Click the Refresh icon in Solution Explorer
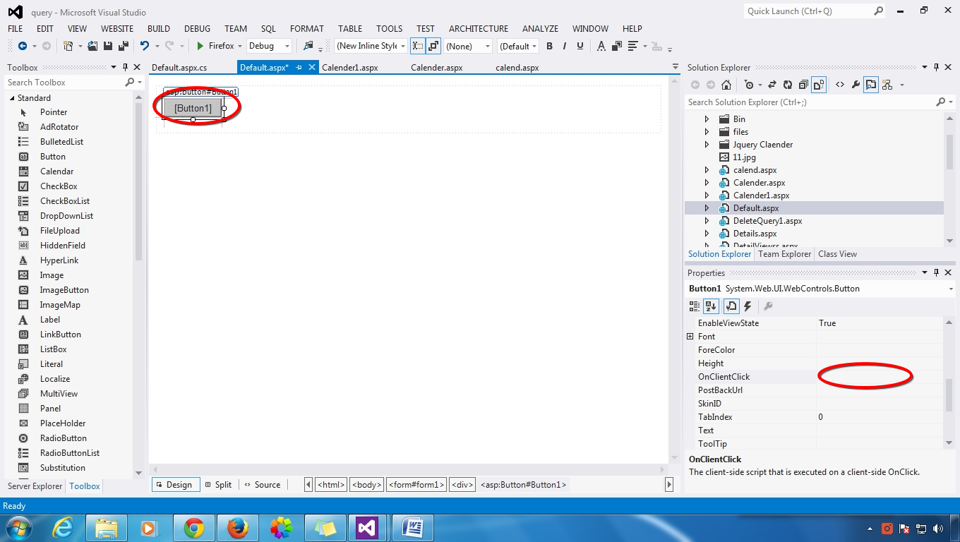This screenshot has height=542, width=960. point(787,85)
